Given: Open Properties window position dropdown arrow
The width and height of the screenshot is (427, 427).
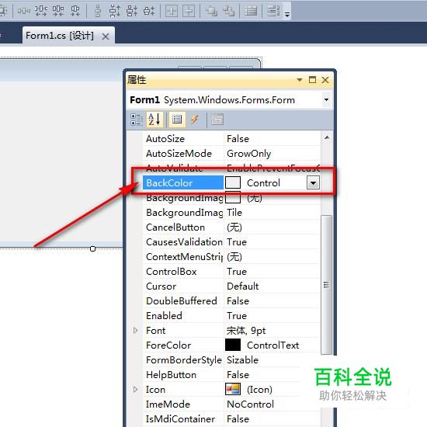Looking at the screenshot, I should (300, 80).
